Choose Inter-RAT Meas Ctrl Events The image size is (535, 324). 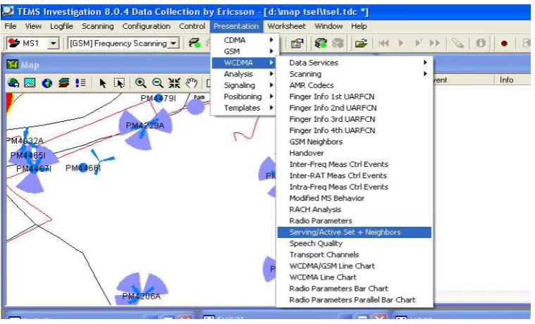point(354,175)
